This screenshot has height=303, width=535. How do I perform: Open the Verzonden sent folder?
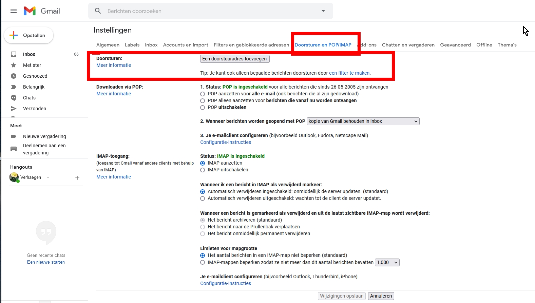34,109
